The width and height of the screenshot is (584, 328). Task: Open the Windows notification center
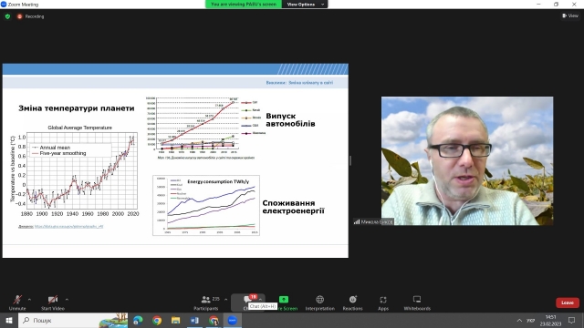[572, 320]
